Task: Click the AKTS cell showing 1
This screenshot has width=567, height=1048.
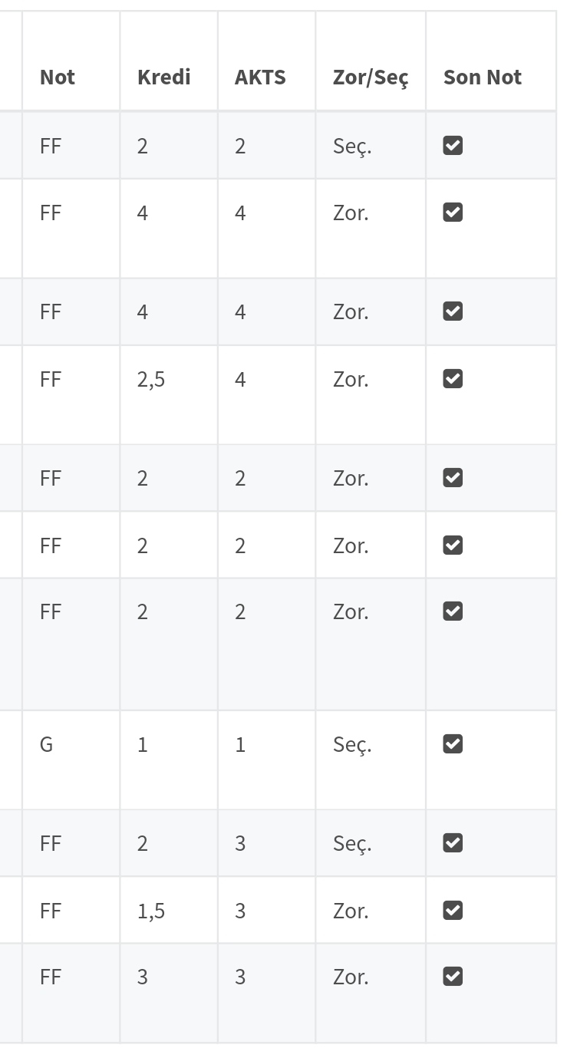Action: tap(240, 744)
